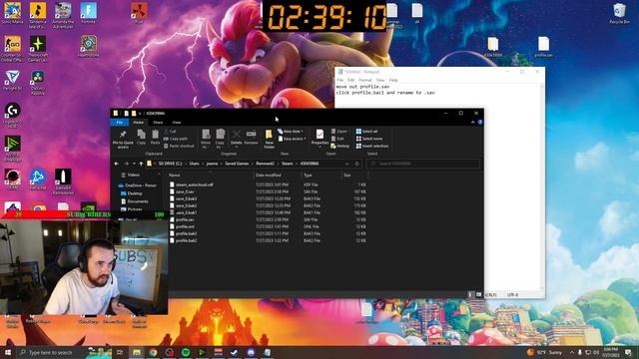Image resolution: width=639 pixels, height=359 pixels.
Task: Click the Forward navigation arrow
Action: click(x=126, y=164)
